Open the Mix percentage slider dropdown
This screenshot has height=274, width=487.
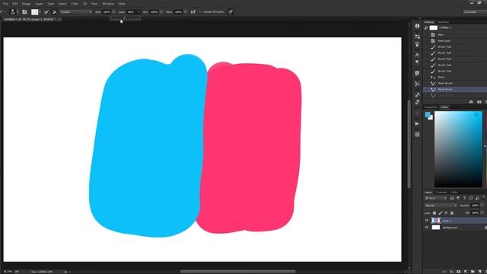point(161,12)
